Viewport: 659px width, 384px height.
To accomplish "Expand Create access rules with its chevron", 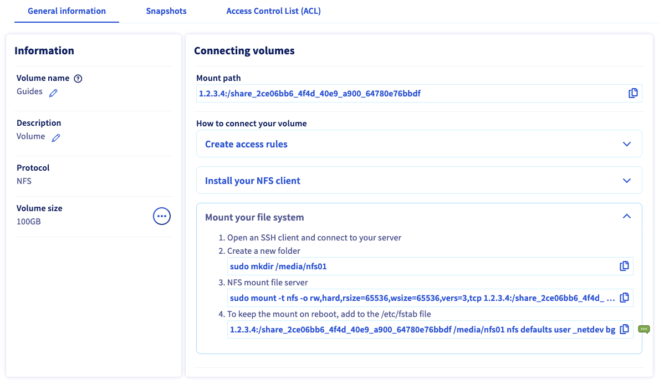I will click(x=627, y=144).
